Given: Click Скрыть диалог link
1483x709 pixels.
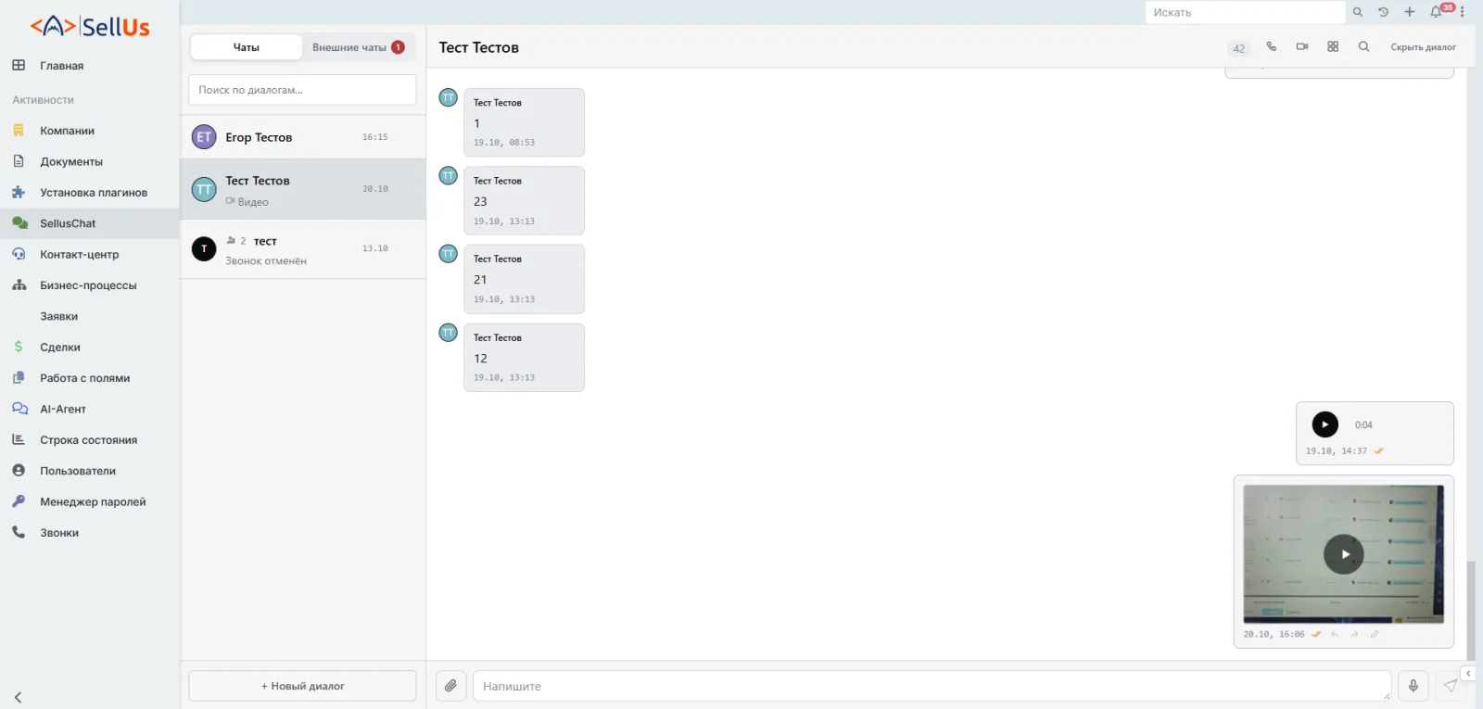Looking at the screenshot, I should [1423, 47].
